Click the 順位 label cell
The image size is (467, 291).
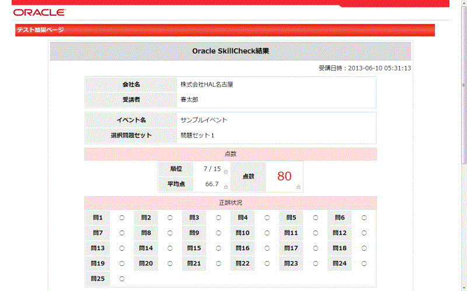[176, 169]
